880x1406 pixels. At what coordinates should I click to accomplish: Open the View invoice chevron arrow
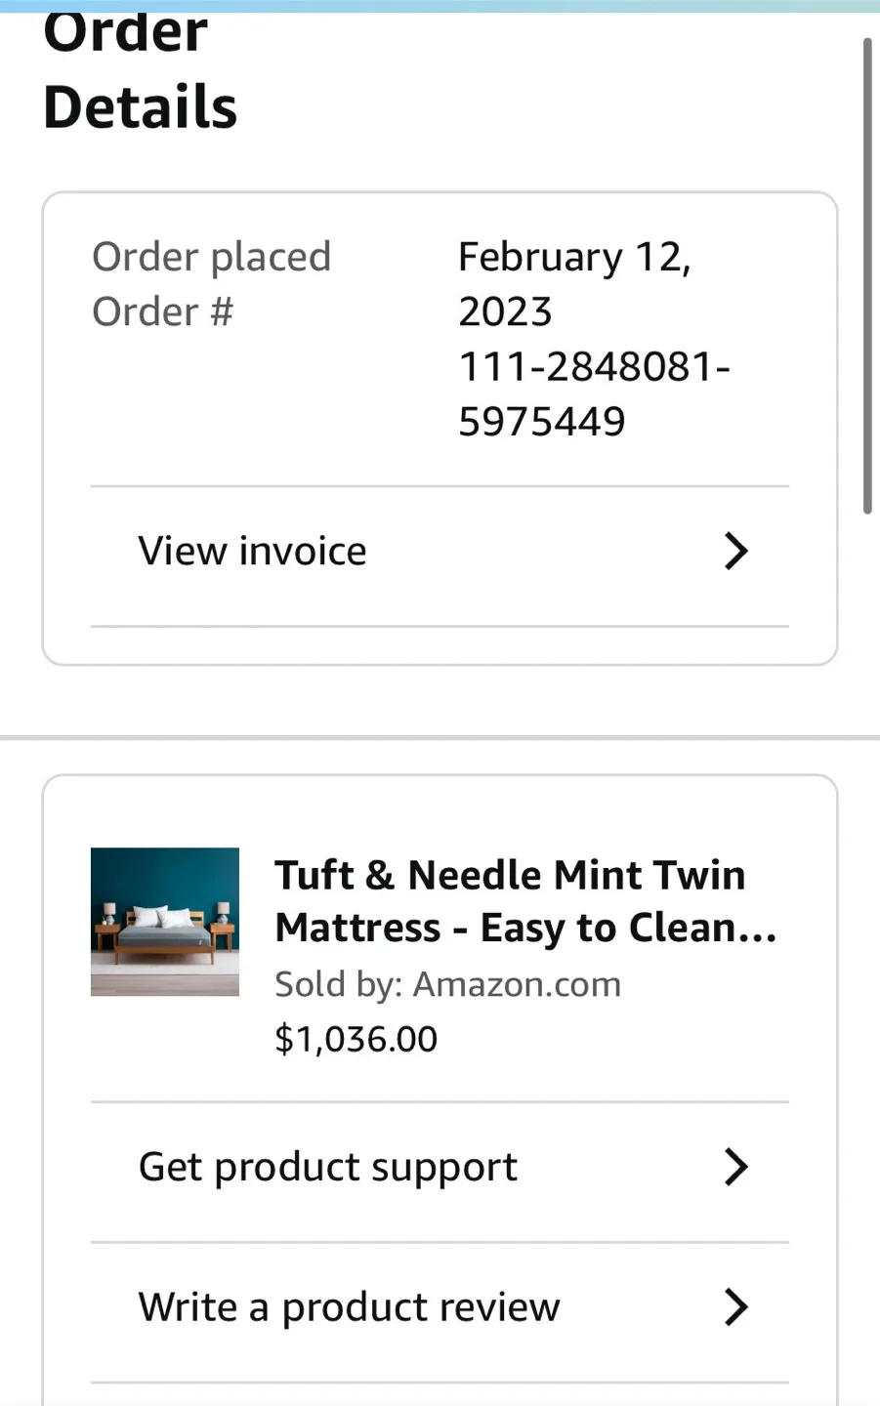pyautogui.click(x=735, y=552)
